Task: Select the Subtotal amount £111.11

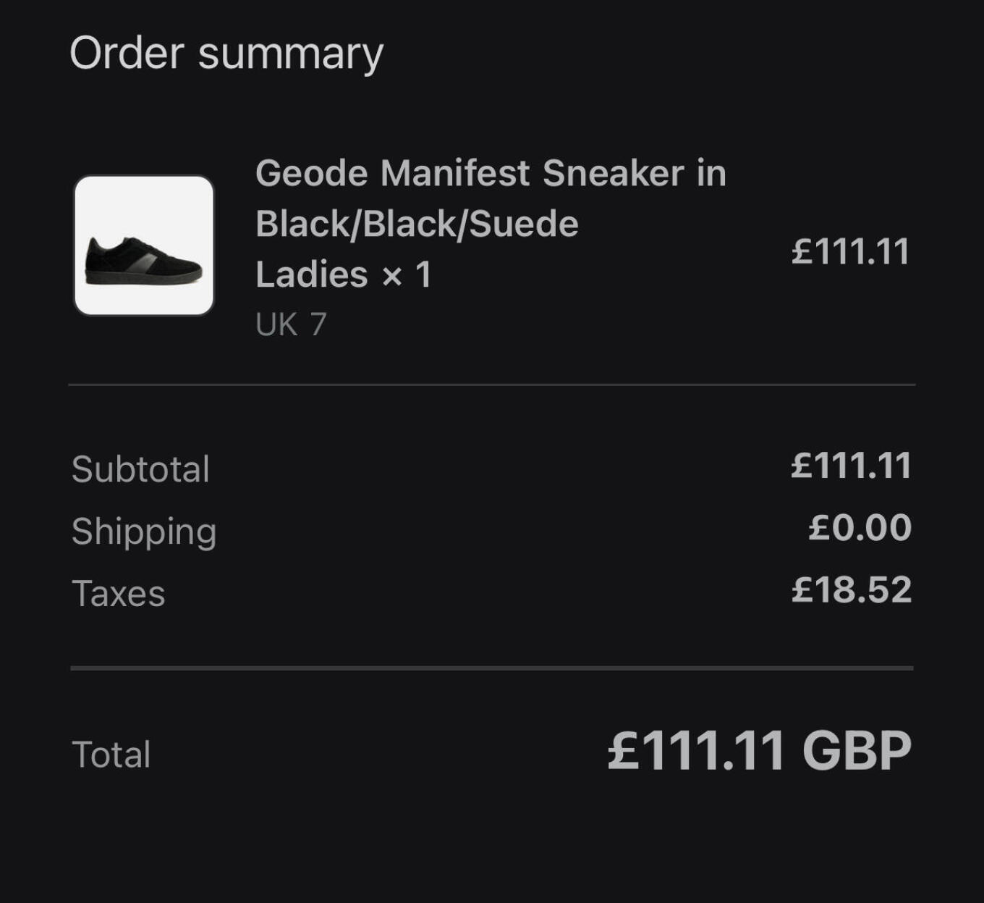Action: pos(851,466)
